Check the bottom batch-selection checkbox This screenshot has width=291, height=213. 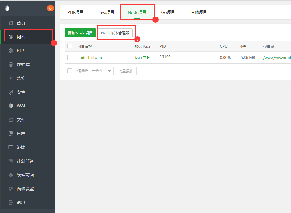click(x=70, y=71)
